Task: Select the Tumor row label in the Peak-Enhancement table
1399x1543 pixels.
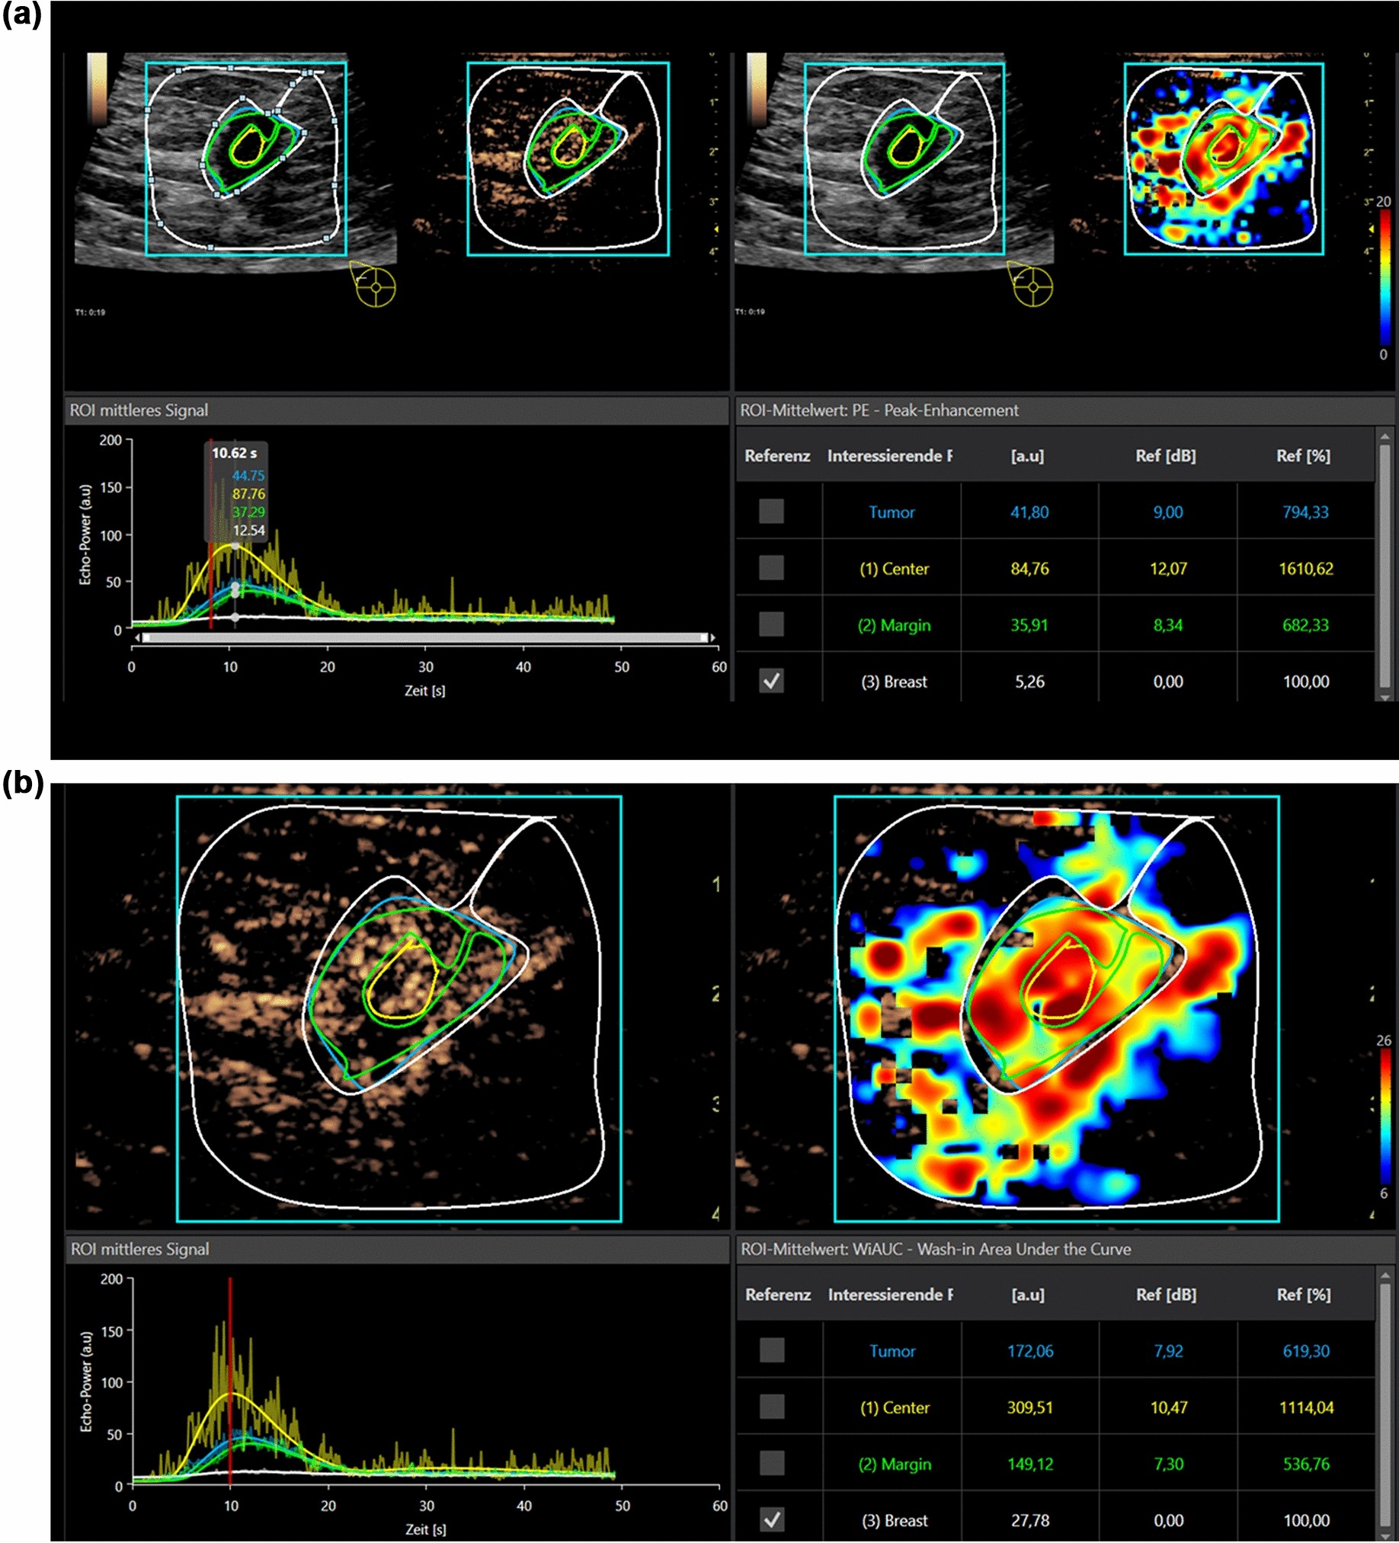Action: pos(892,512)
